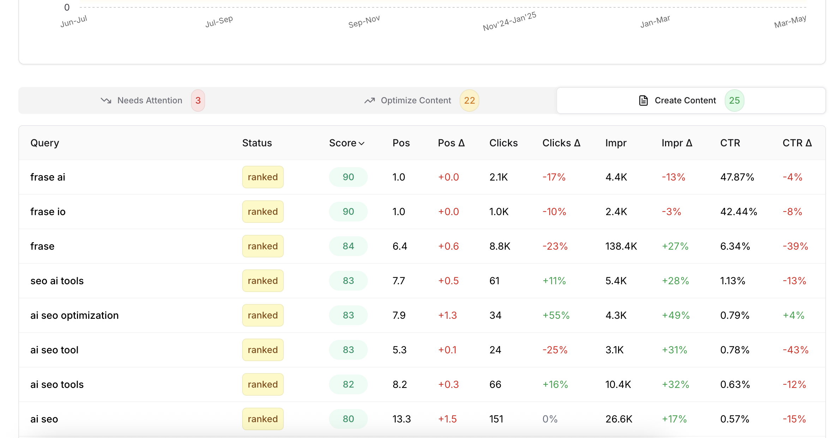The width and height of the screenshot is (838, 438).
Task: Click the Create Content document icon
Action: point(644,101)
